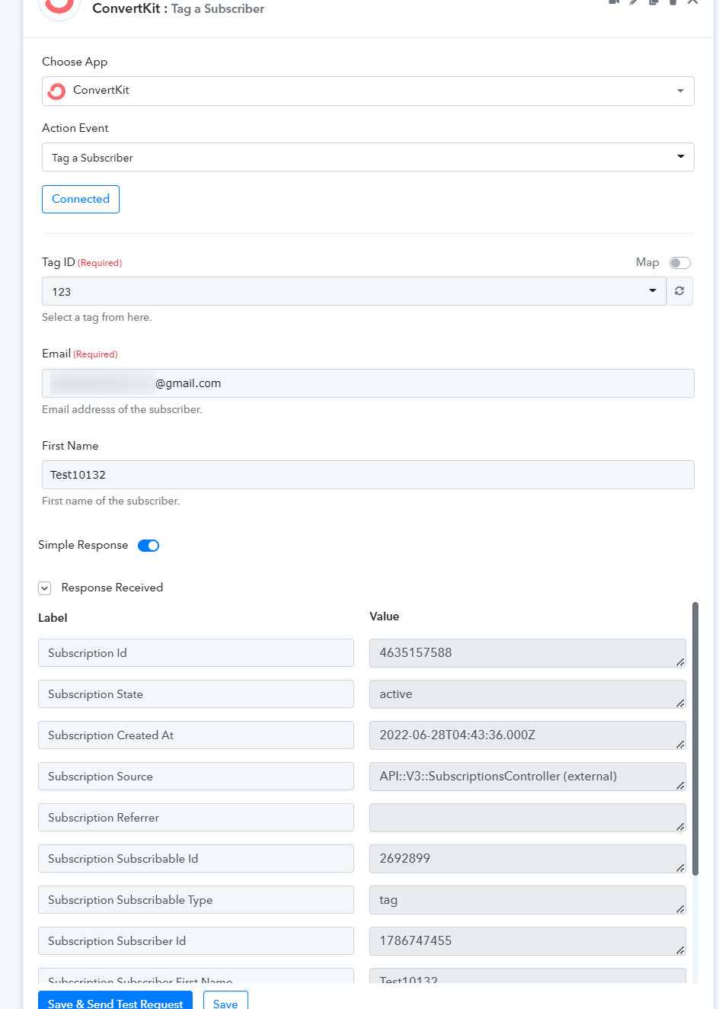Click the Subscription Source label field
The image size is (719, 1009).
pyautogui.click(x=196, y=777)
